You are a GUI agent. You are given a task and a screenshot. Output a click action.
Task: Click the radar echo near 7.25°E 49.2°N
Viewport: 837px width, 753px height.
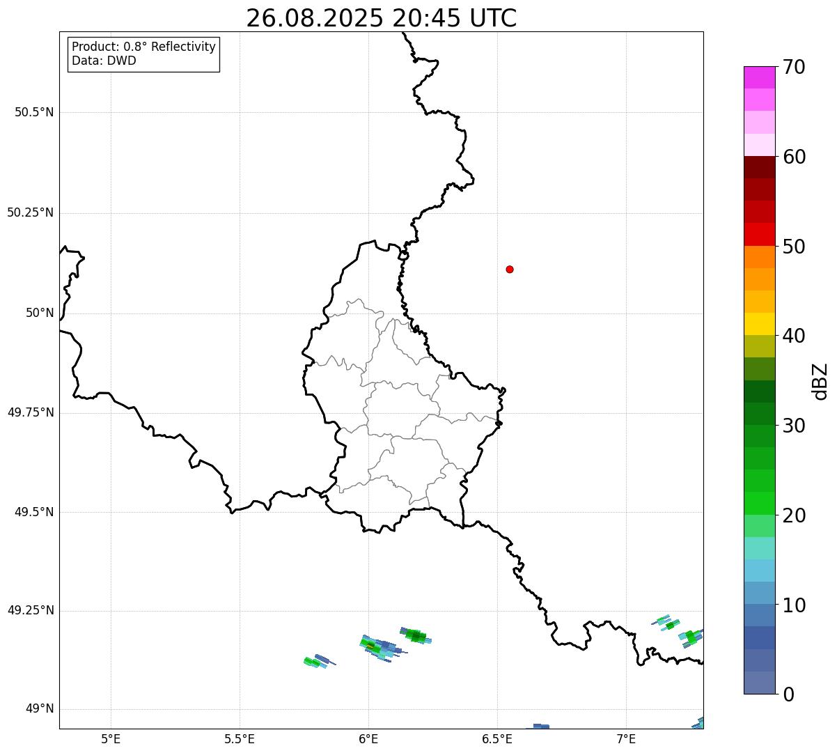pyautogui.click(x=691, y=637)
